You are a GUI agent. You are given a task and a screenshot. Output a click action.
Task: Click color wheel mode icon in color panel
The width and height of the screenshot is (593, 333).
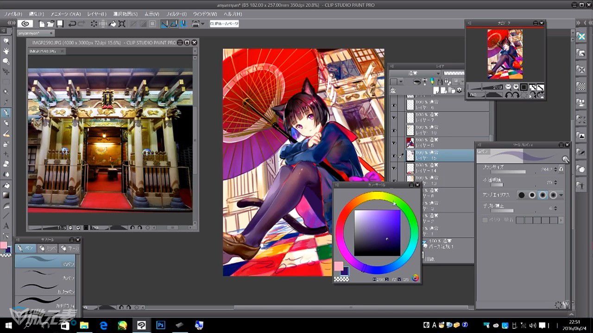(416, 278)
